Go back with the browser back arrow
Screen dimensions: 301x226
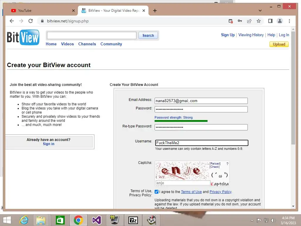(x=12, y=21)
